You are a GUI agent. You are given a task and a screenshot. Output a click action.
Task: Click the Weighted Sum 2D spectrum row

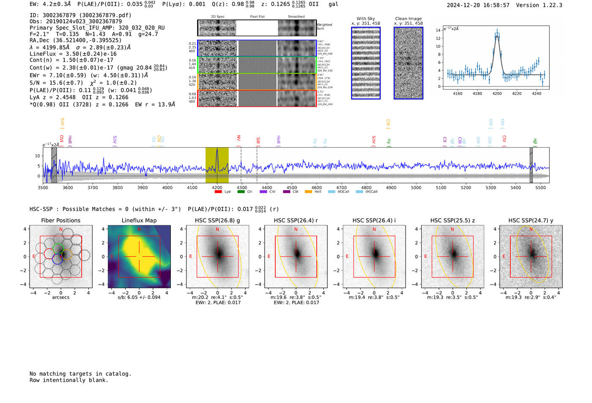257,28
